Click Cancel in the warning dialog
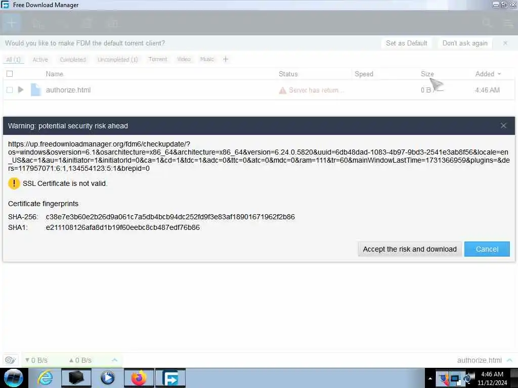Image resolution: width=518 pixels, height=388 pixels. point(487,249)
